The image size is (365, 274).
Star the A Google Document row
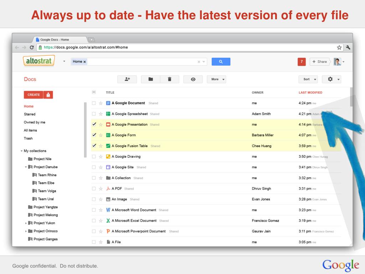point(101,103)
